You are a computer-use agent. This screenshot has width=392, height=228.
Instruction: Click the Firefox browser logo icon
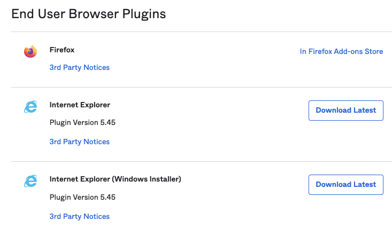click(x=30, y=52)
